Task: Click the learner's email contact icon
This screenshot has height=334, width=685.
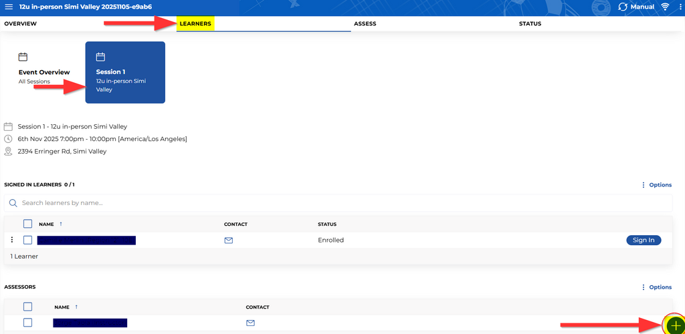Action: pyautogui.click(x=229, y=240)
